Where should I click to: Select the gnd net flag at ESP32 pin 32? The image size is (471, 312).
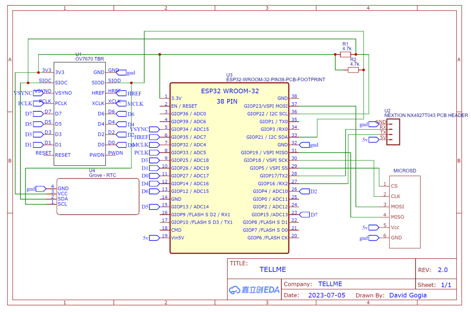pyautogui.click(x=304, y=145)
